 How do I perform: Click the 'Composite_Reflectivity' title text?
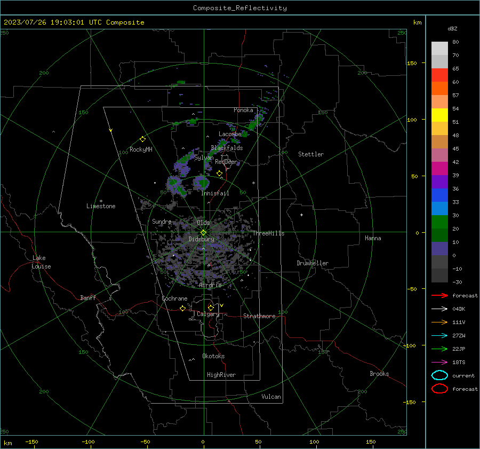pyautogui.click(x=240, y=8)
